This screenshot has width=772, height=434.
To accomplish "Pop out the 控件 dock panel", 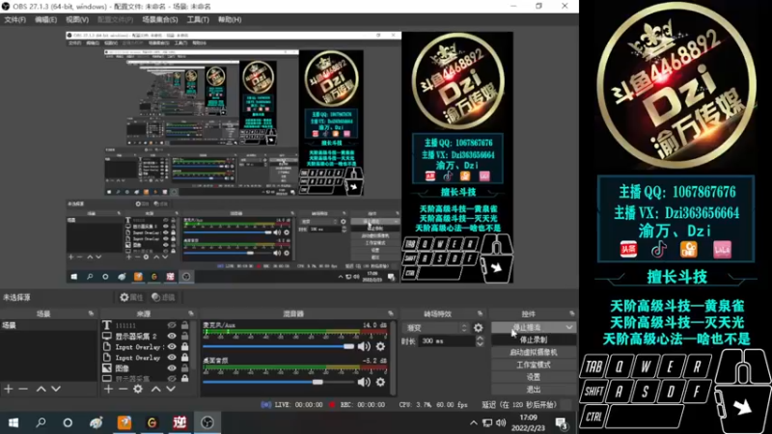I will click(571, 313).
